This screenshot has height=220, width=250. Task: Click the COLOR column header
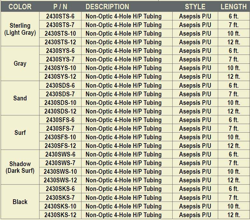[20, 7]
